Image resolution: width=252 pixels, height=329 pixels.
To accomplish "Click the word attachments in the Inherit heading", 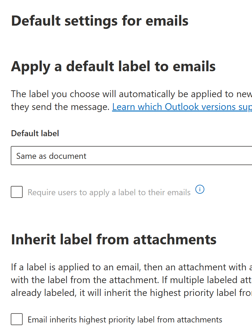I will [x=175, y=239].
